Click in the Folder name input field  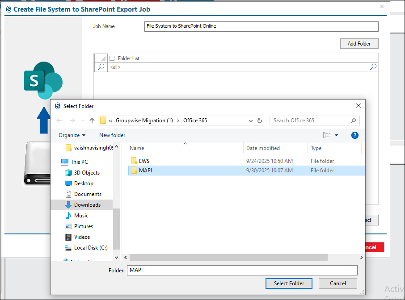click(x=242, y=270)
